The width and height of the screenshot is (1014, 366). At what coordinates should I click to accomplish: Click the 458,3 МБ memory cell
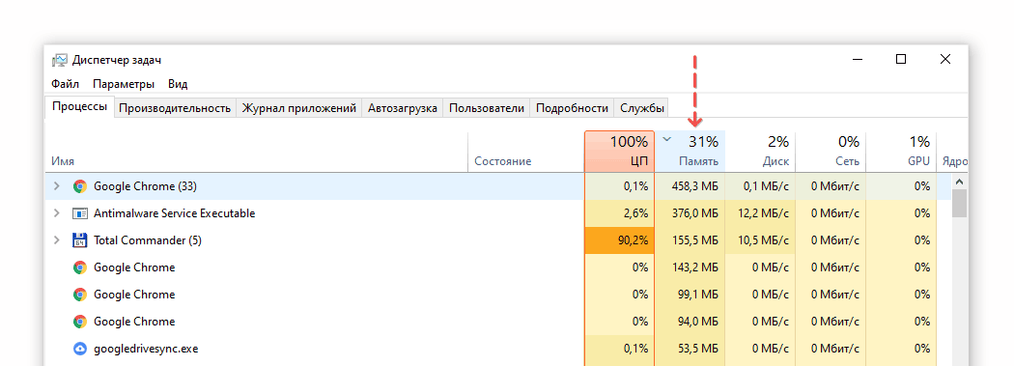pyautogui.click(x=690, y=186)
